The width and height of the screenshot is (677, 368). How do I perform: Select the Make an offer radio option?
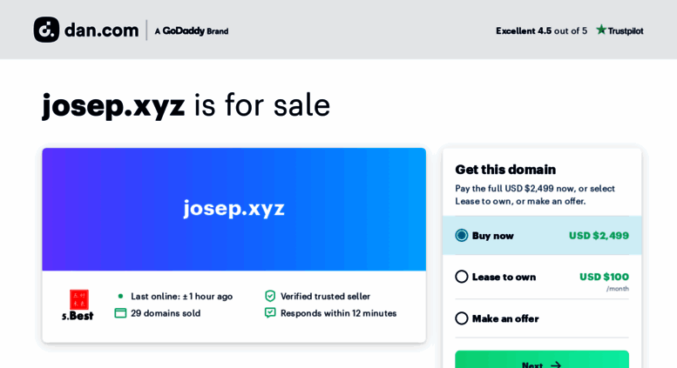pyautogui.click(x=462, y=318)
